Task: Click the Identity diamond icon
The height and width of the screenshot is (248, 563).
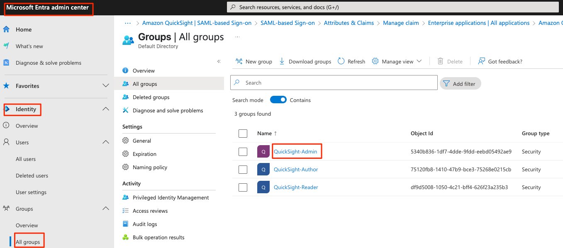Action: [7, 109]
